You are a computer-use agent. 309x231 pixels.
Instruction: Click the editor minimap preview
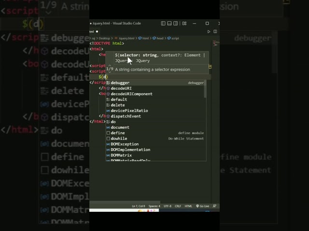[x=216, y=44]
